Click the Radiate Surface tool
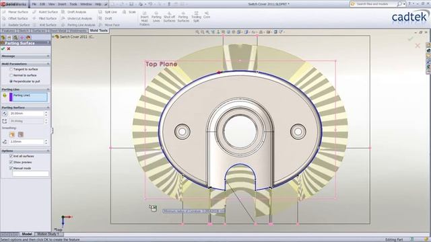The width and height of the screenshot is (431, 242). 15,25
